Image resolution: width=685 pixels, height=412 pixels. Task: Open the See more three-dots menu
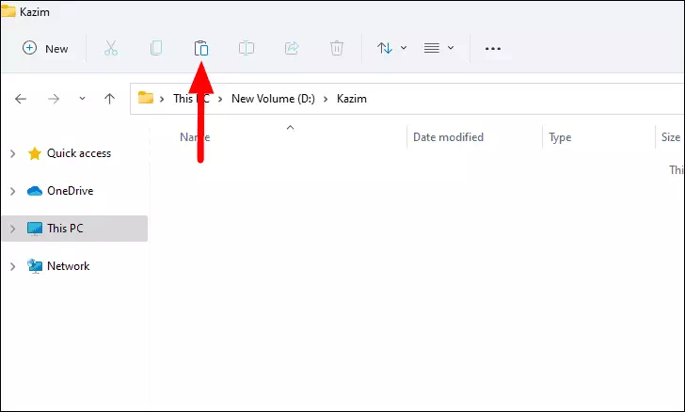tap(493, 49)
